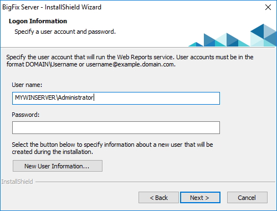This screenshot has width=277, height=211.
Task: Proceed by clicking Next
Action: [x=200, y=198]
